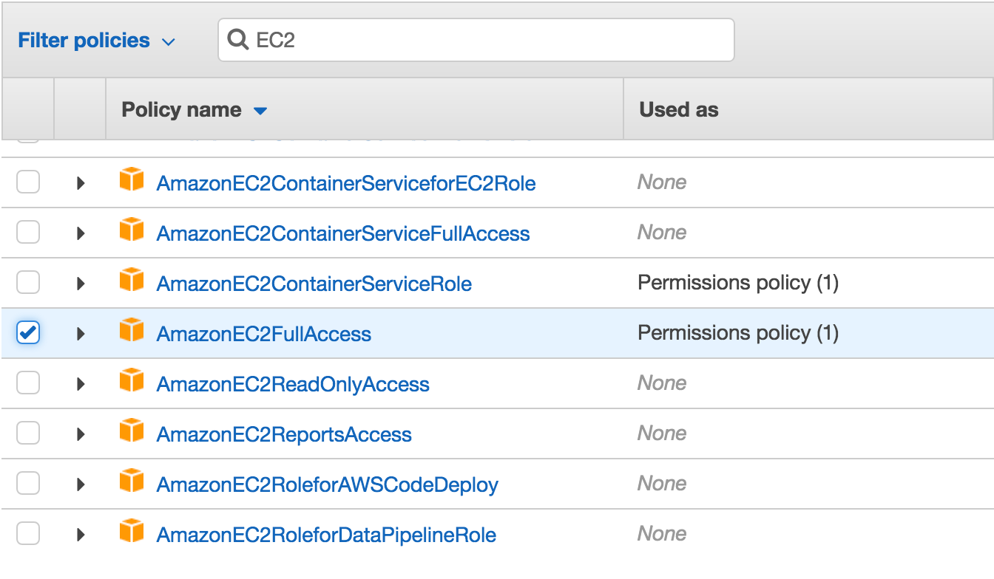Expand the AmazonEC2ContainerServiceRole row details
Image resolution: width=994 pixels, height=579 pixels.
coord(81,284)
